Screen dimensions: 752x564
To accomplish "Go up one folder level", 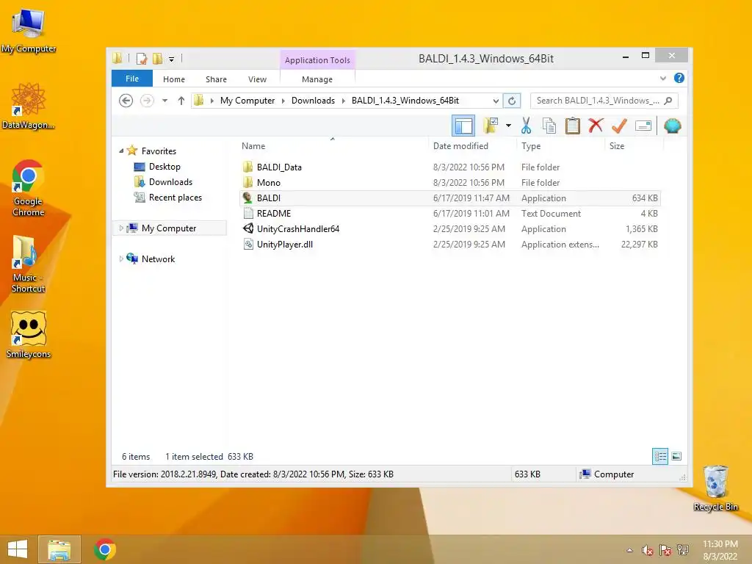I will click(x=181, y=101).
